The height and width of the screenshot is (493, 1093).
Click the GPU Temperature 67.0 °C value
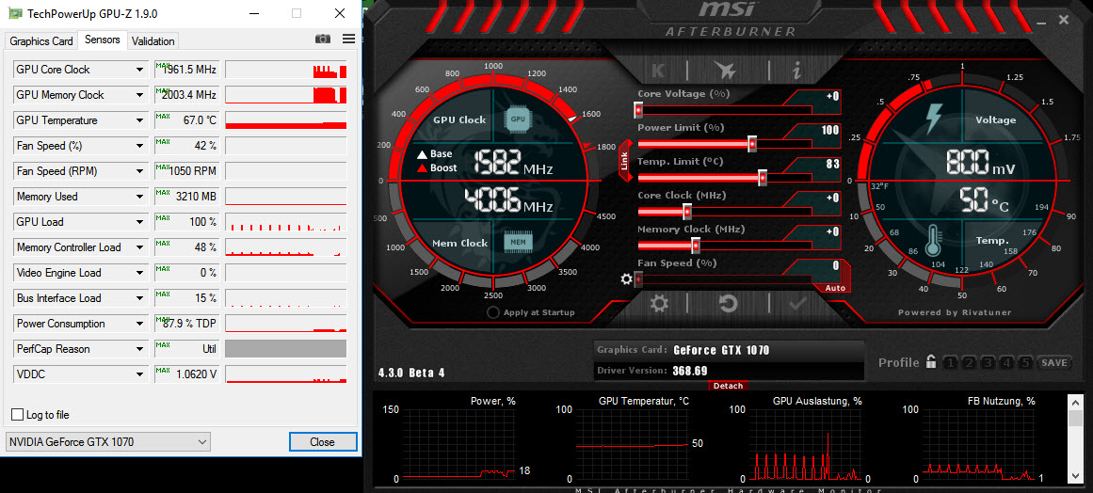(x=186, y=120)
